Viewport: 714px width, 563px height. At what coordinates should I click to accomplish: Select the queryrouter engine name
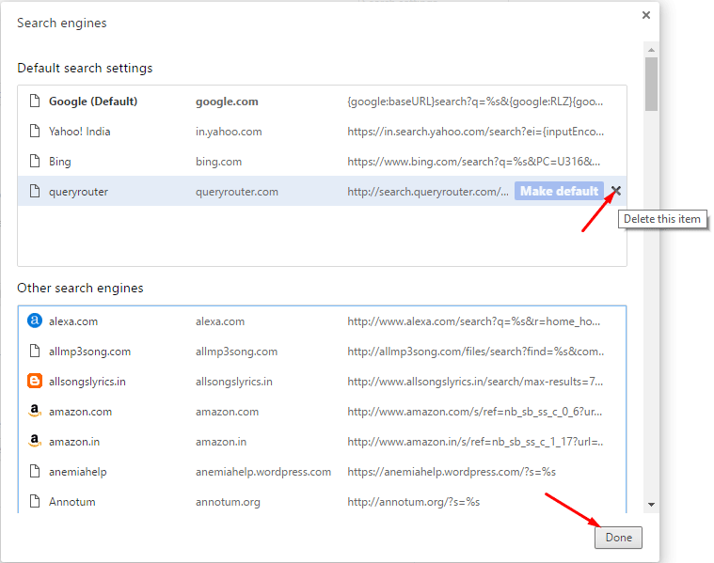[78, 192]
